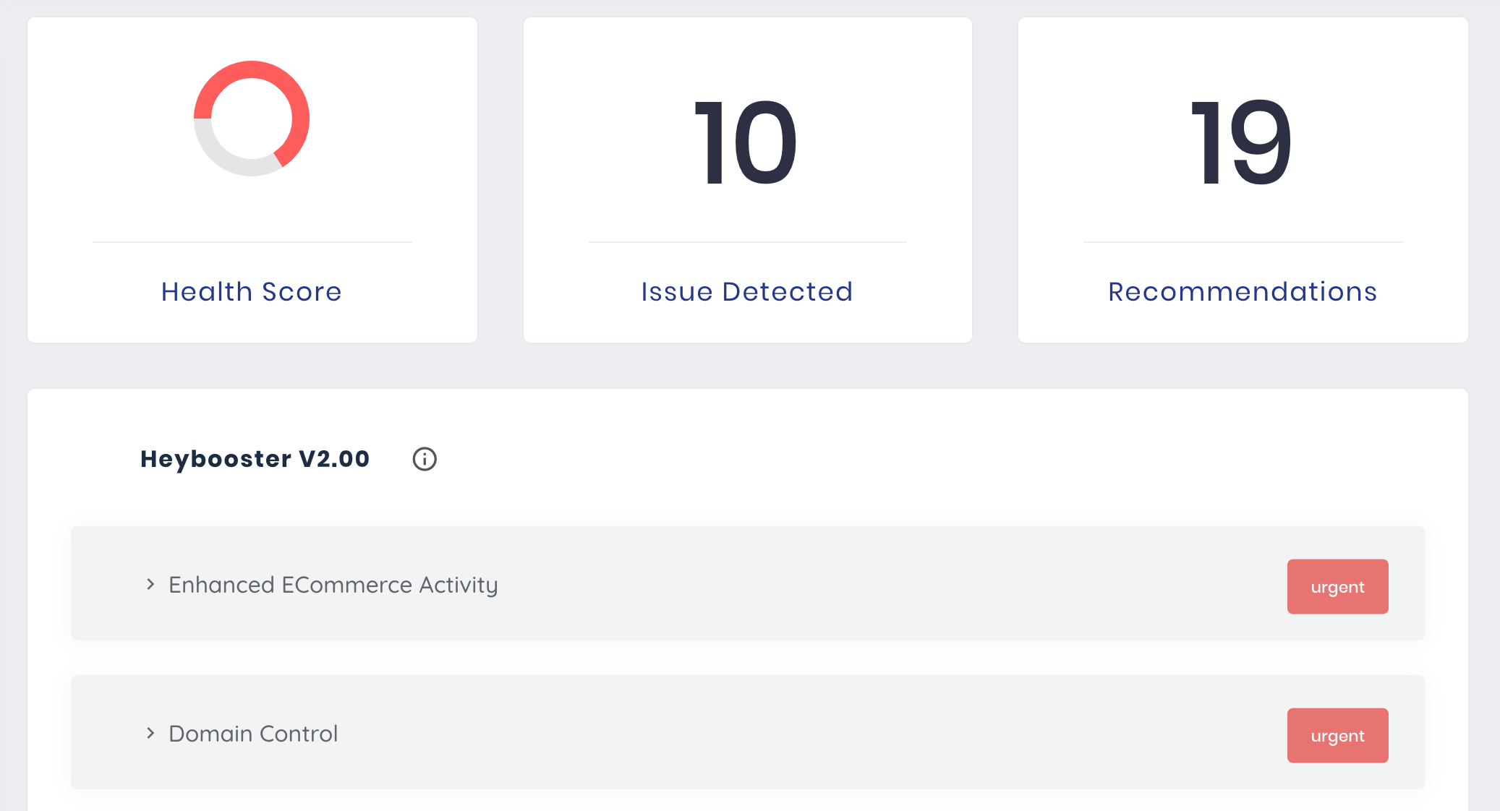Click the Domain Control row title
This screenshot has width=1500, height=811.
[x=253, y=734]
